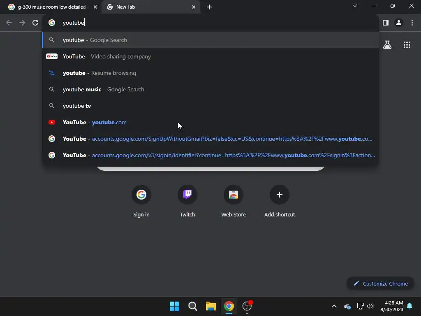Open the Sign in shortcut tile
The height and width of the screenshot is (316, 421).
point(141,201)
